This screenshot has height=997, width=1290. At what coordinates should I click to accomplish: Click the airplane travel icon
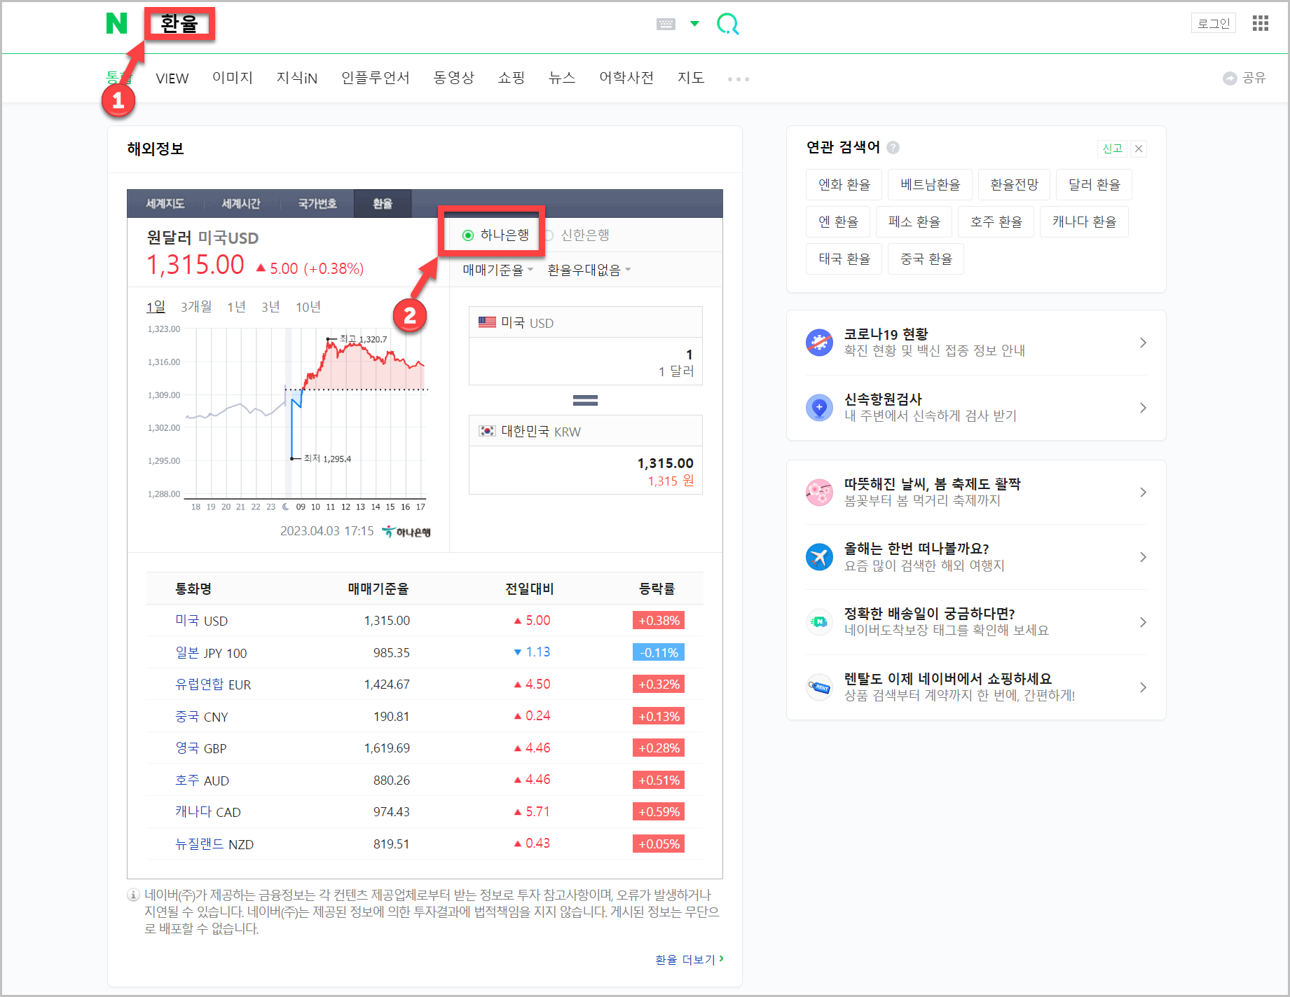[x=819, y=557]
